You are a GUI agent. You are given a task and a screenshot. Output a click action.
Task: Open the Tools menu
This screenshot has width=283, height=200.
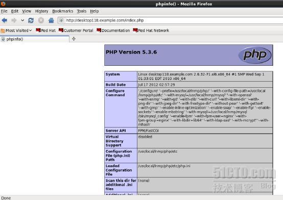tap(81, 11)
